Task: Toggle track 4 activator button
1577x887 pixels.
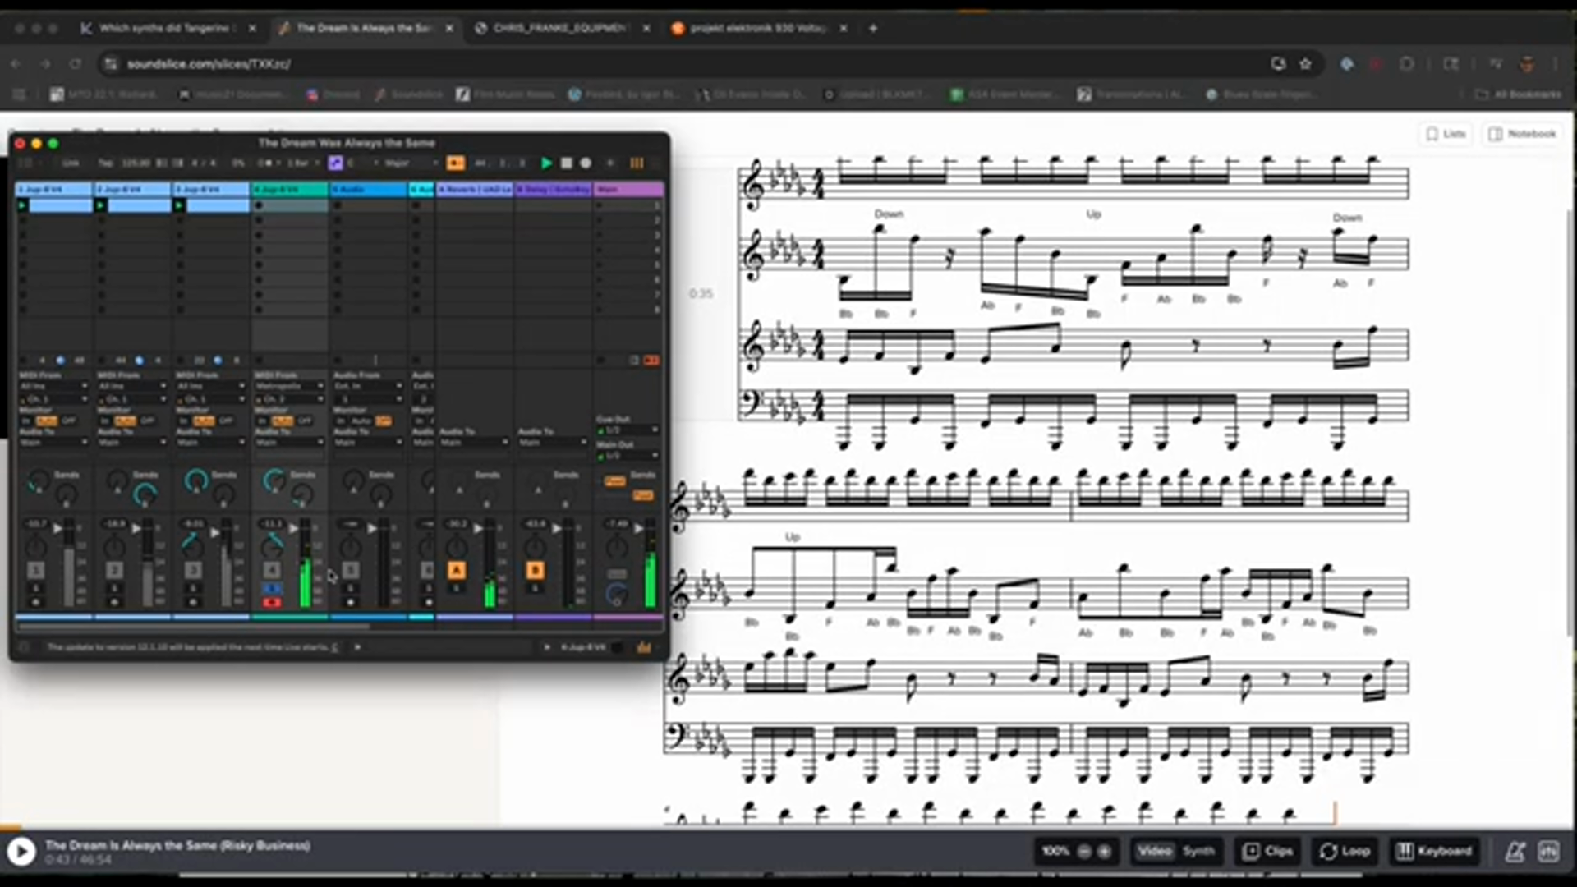Action: coord(272,570)
